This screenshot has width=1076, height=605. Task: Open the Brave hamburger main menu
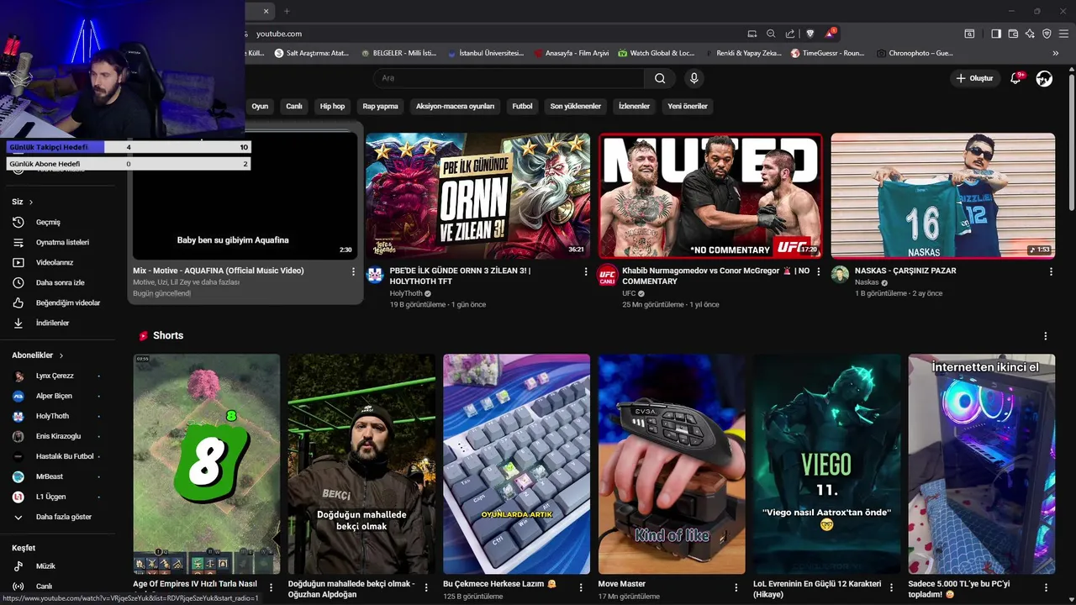click(1063, 34)
